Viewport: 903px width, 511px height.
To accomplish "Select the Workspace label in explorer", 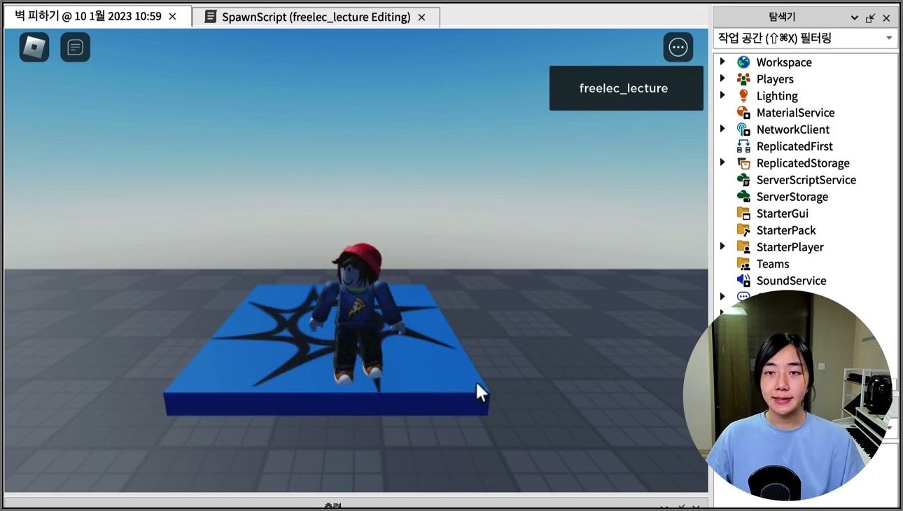I will pos(784,62).
